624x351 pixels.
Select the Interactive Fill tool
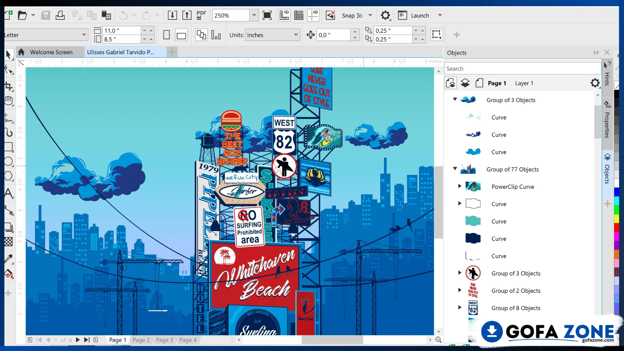pyautogui.click(x=9, y=274)
